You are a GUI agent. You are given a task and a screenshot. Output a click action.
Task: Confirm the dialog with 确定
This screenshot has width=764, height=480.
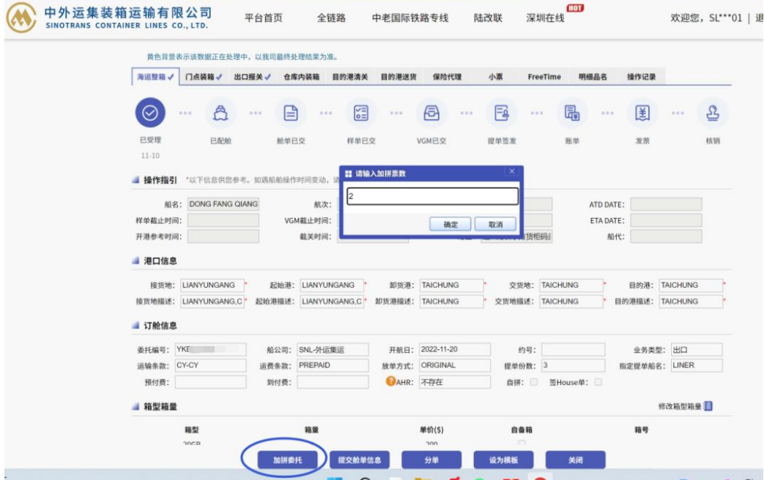click(x=450, y=224)
